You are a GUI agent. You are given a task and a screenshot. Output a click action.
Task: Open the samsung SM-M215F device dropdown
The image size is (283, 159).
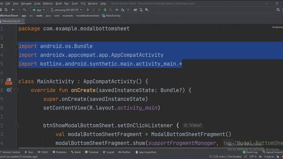pyautogui.click(x=66, y=10)
